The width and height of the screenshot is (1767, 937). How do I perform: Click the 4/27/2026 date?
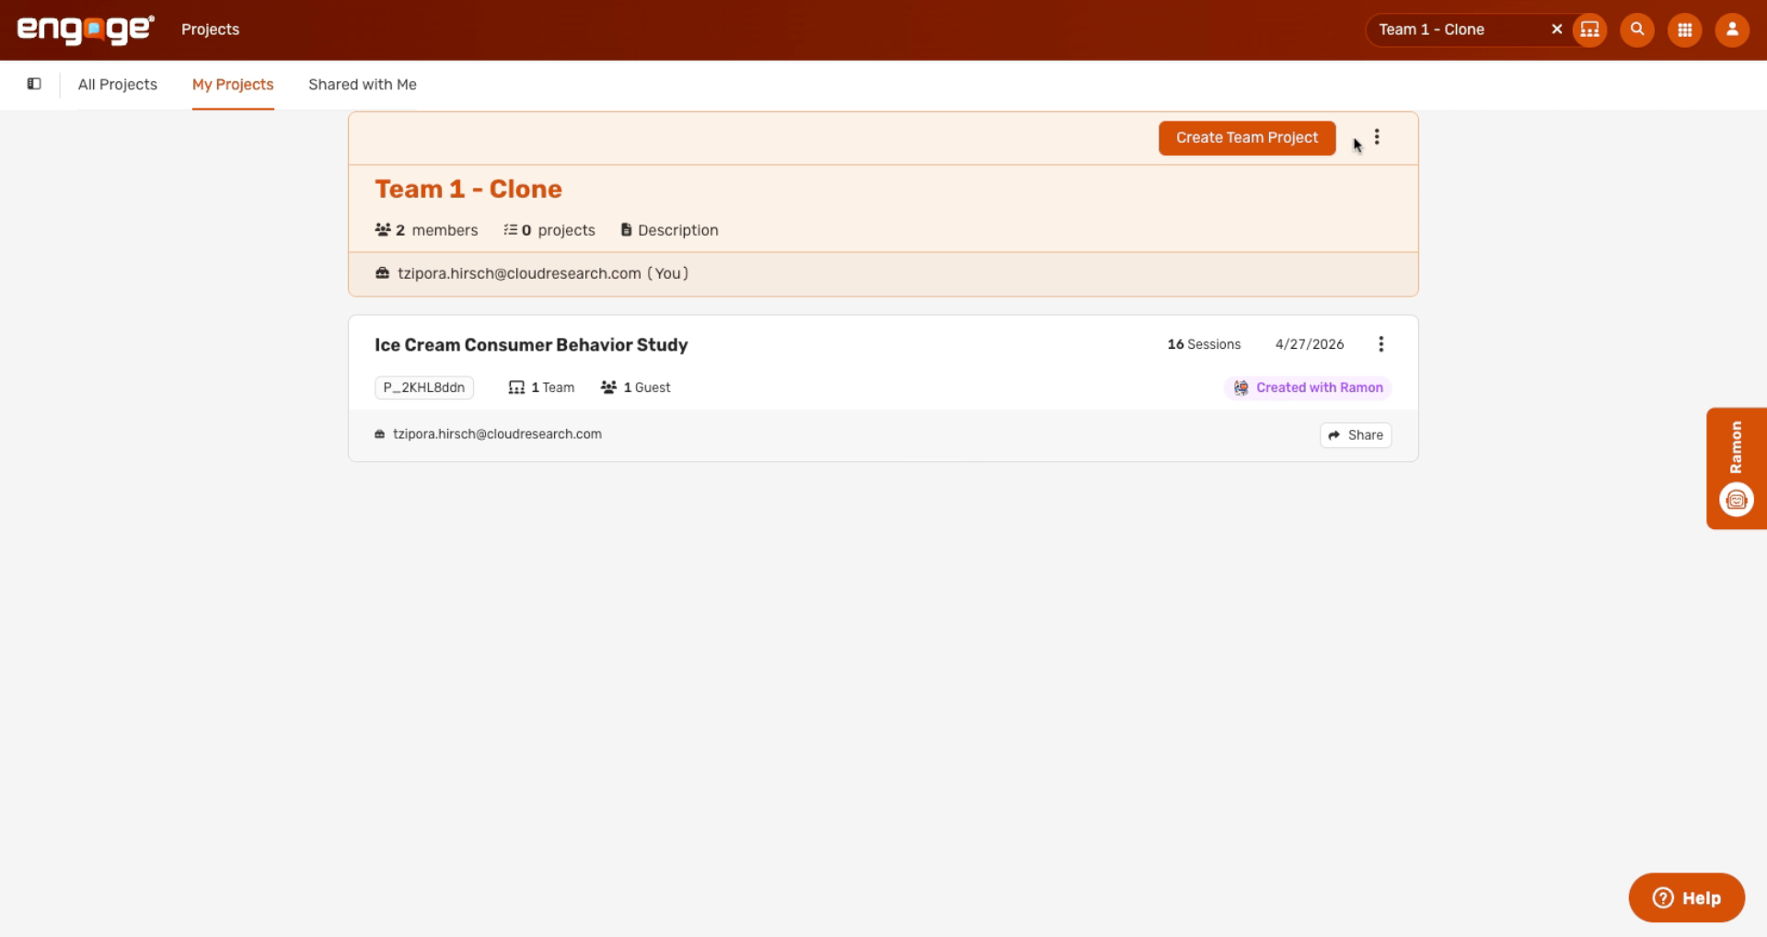pos(1310,344)
